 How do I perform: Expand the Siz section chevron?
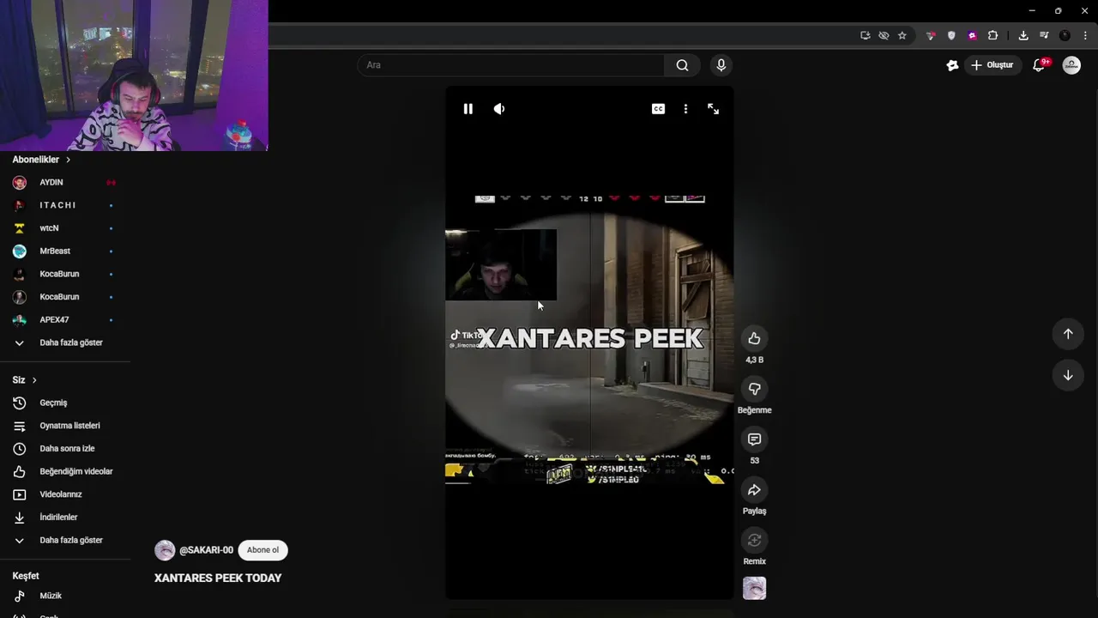(x=34, y=380)
